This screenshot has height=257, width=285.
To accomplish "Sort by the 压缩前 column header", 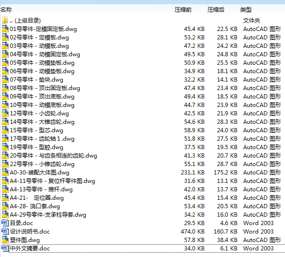I will 183,10.
